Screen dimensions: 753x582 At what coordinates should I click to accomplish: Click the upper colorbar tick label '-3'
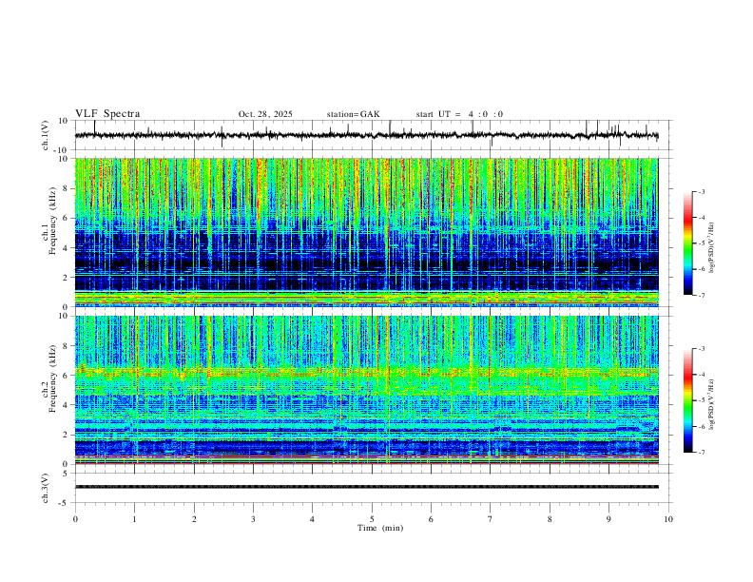tap(702, 191)
